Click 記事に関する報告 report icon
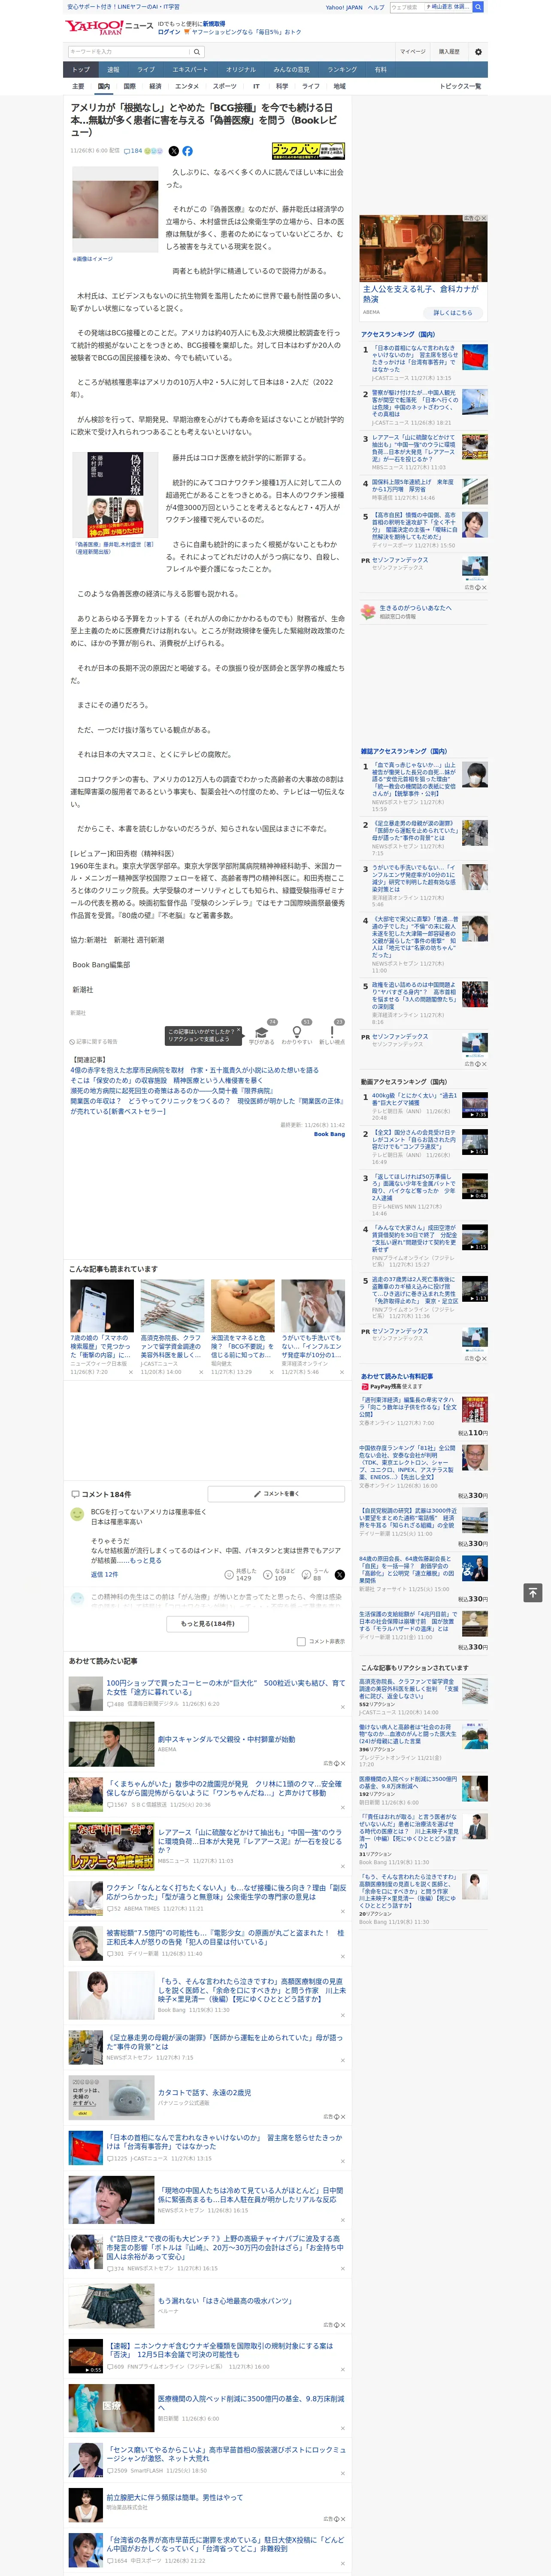This screenshot has width=551, height=2576. [x=93, y=1041]
